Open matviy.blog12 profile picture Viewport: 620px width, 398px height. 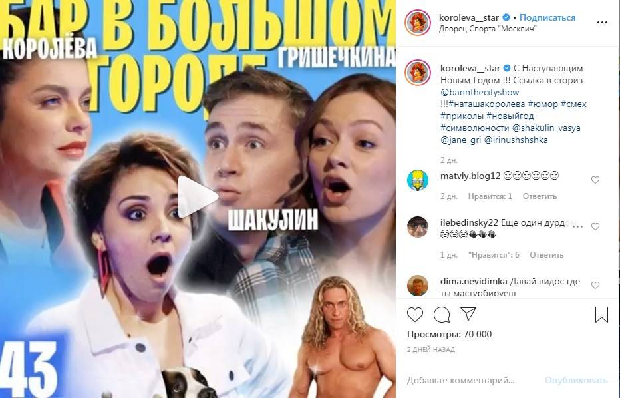418,180
